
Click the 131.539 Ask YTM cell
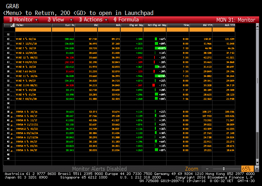pos(230,39)
